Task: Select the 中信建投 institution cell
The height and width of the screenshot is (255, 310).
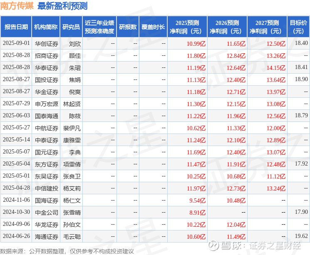Action: pyautogui.click(x=47, y=188)
